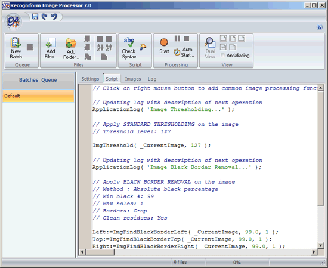Screen dimensions: 328x268
Task: Open Auto Start timer options
Action: [x=184, y=52]
